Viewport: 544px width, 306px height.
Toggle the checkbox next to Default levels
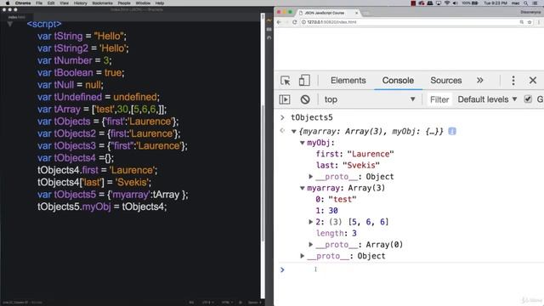point(528,99)
